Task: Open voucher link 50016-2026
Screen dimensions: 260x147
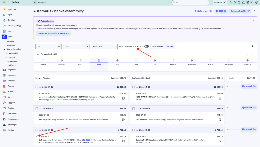Action: click(62, 119)
